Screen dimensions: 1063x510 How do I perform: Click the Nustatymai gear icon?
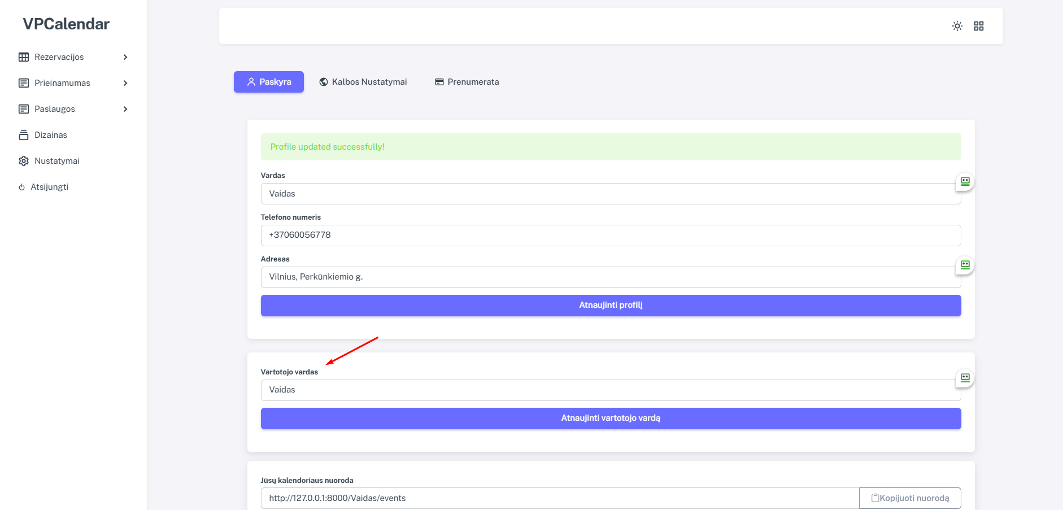tap(24, 161)
